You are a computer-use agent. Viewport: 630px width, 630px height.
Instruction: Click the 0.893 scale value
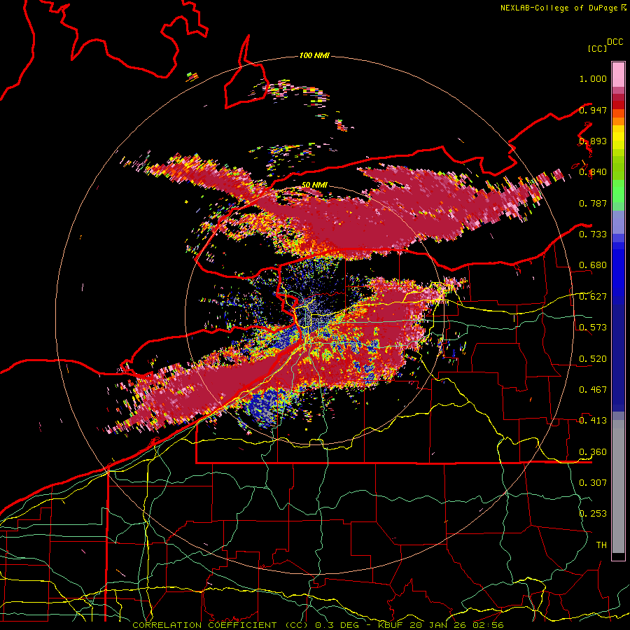pos(593,141)
